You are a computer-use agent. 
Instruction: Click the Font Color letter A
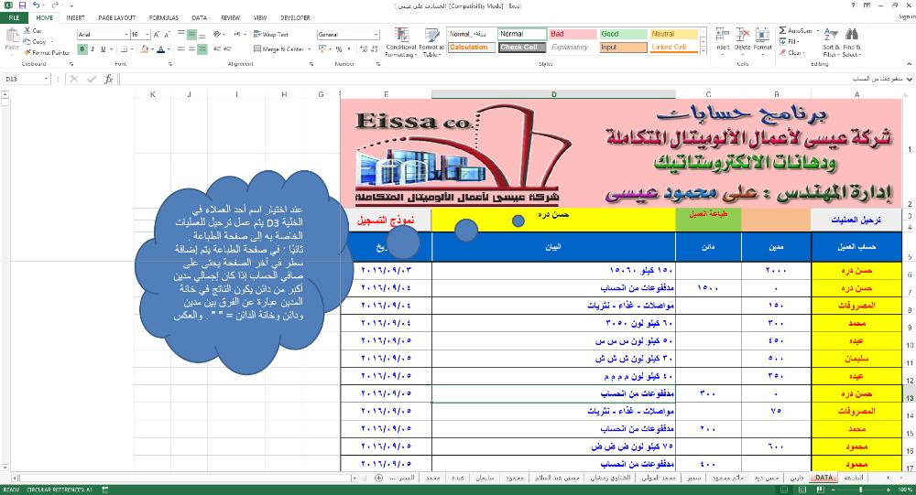[160, 49]
